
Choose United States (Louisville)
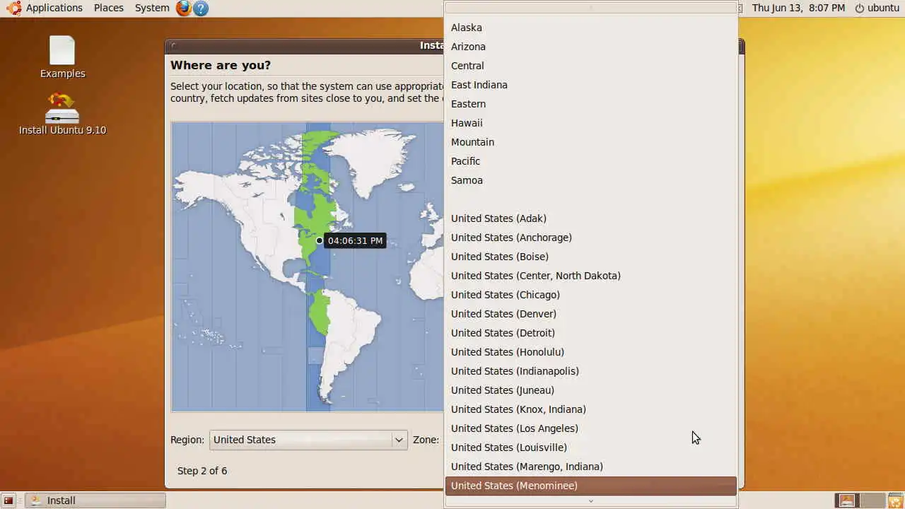click(x=590, y=447)
